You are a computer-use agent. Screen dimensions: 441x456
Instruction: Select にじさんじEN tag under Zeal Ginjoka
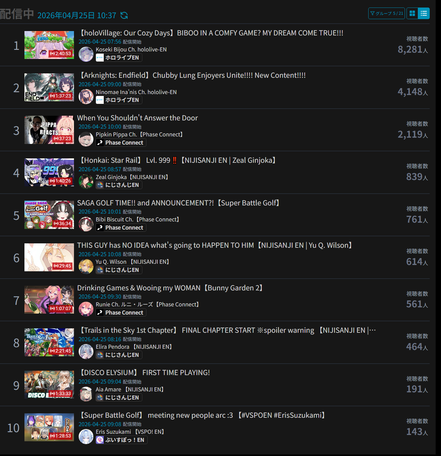point(119,185)
